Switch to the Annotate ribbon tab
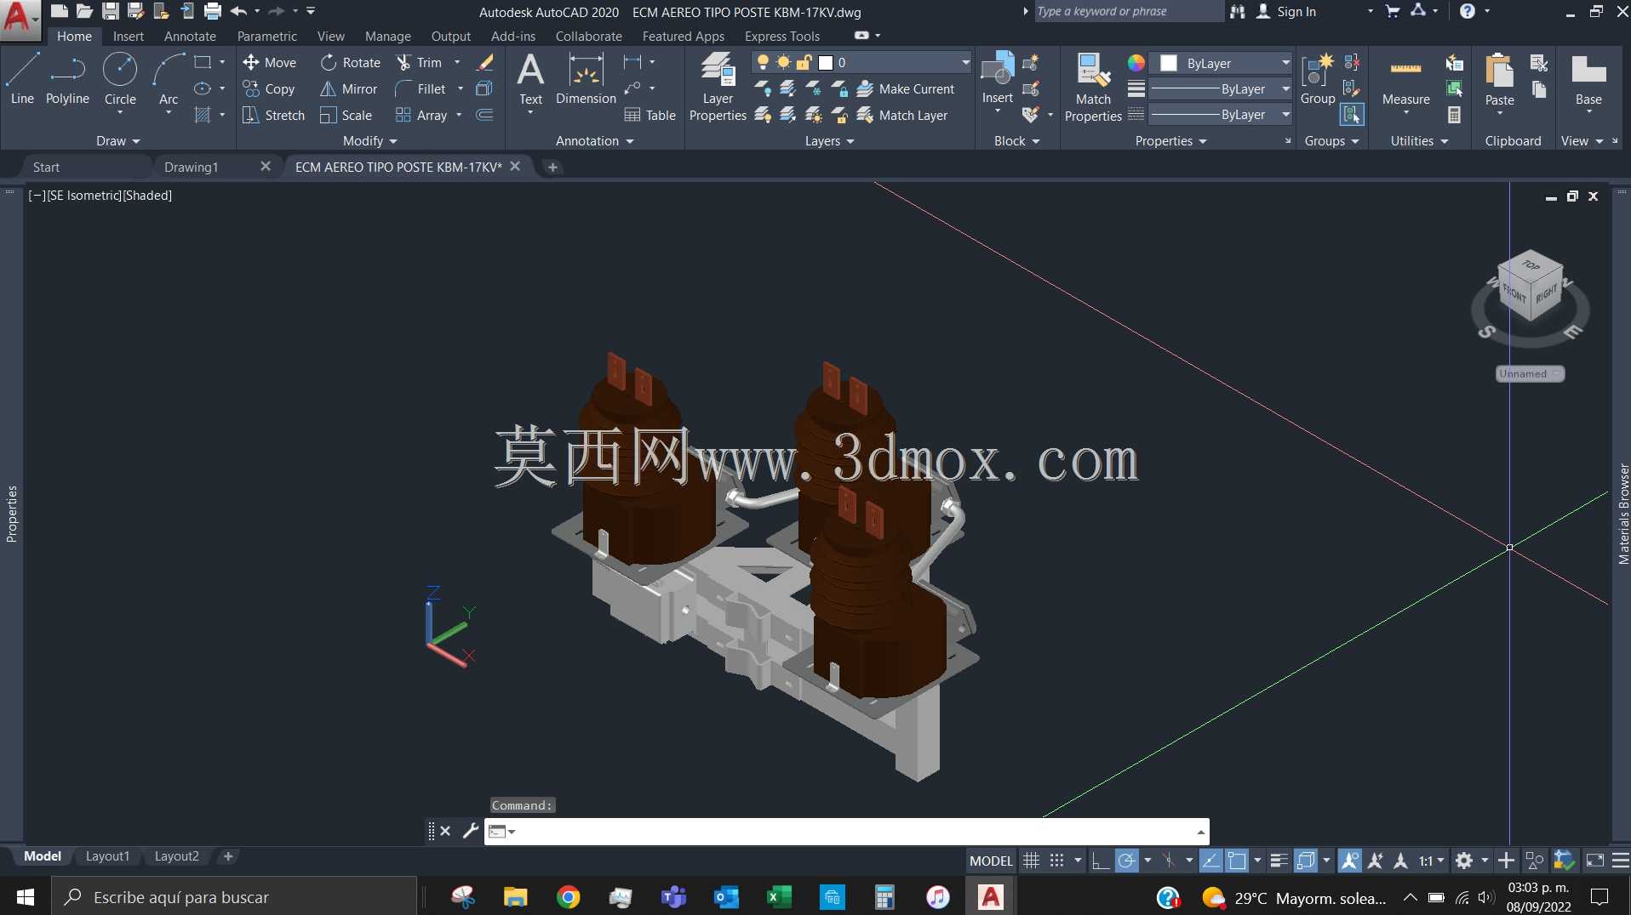The width and height of the screenshot is (1631, 915). tap(190, 37)
